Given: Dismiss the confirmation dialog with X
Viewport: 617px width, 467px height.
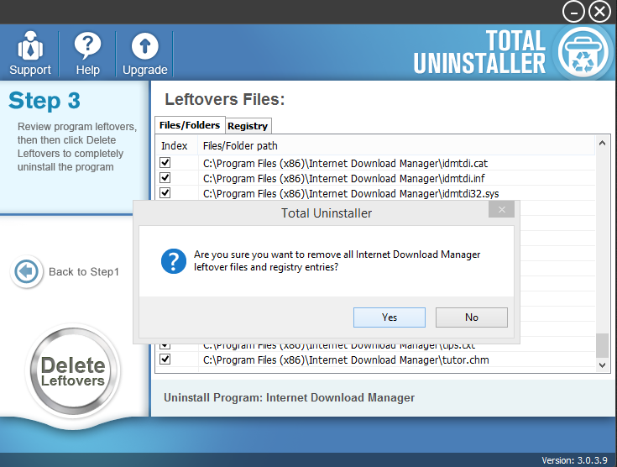Looking at the screenshot, I should (x=501, y=209).
